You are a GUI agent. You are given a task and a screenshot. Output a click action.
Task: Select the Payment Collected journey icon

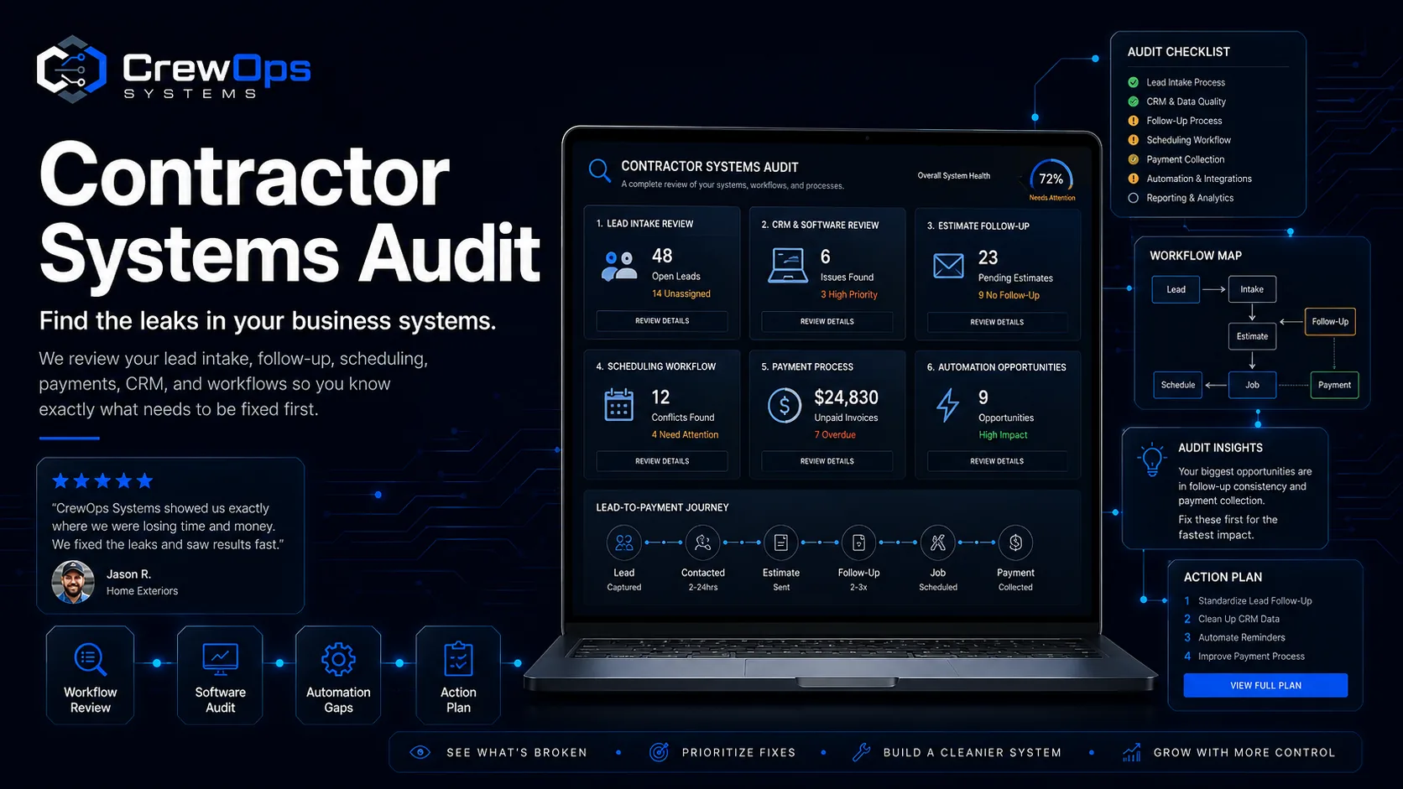[x=1015, y=542]
